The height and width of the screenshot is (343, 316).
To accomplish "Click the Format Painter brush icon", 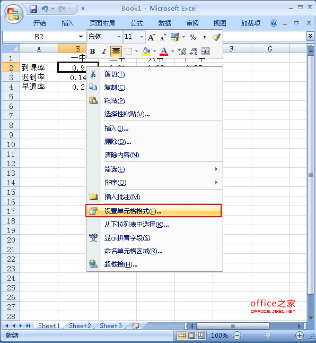I will (x=216, y=37).
